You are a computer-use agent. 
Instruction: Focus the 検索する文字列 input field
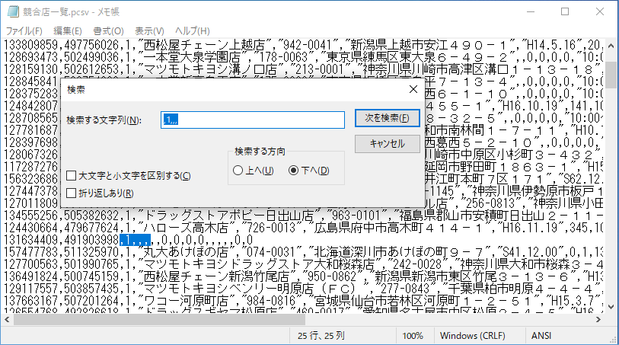(x=253, y=120)
